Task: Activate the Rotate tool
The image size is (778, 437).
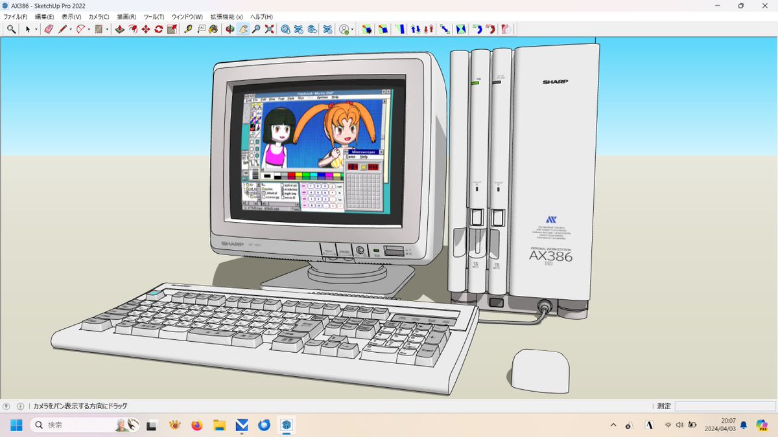Action: [x=158, y=29]
